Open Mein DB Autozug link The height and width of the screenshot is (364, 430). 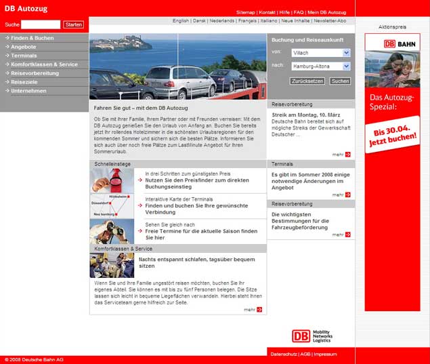[x=326, y=12]
